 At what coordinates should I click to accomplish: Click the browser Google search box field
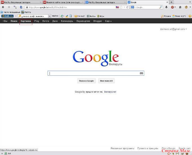[x=147, y=7]
